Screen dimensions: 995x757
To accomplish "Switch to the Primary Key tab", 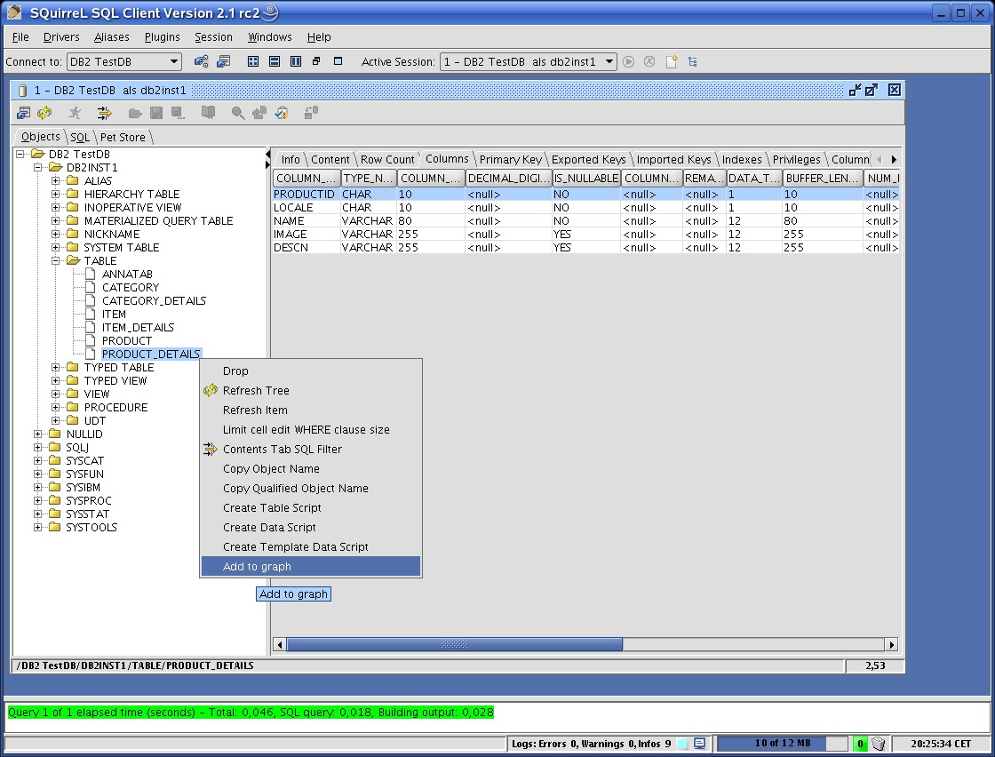I will click(x=510, y=160).
